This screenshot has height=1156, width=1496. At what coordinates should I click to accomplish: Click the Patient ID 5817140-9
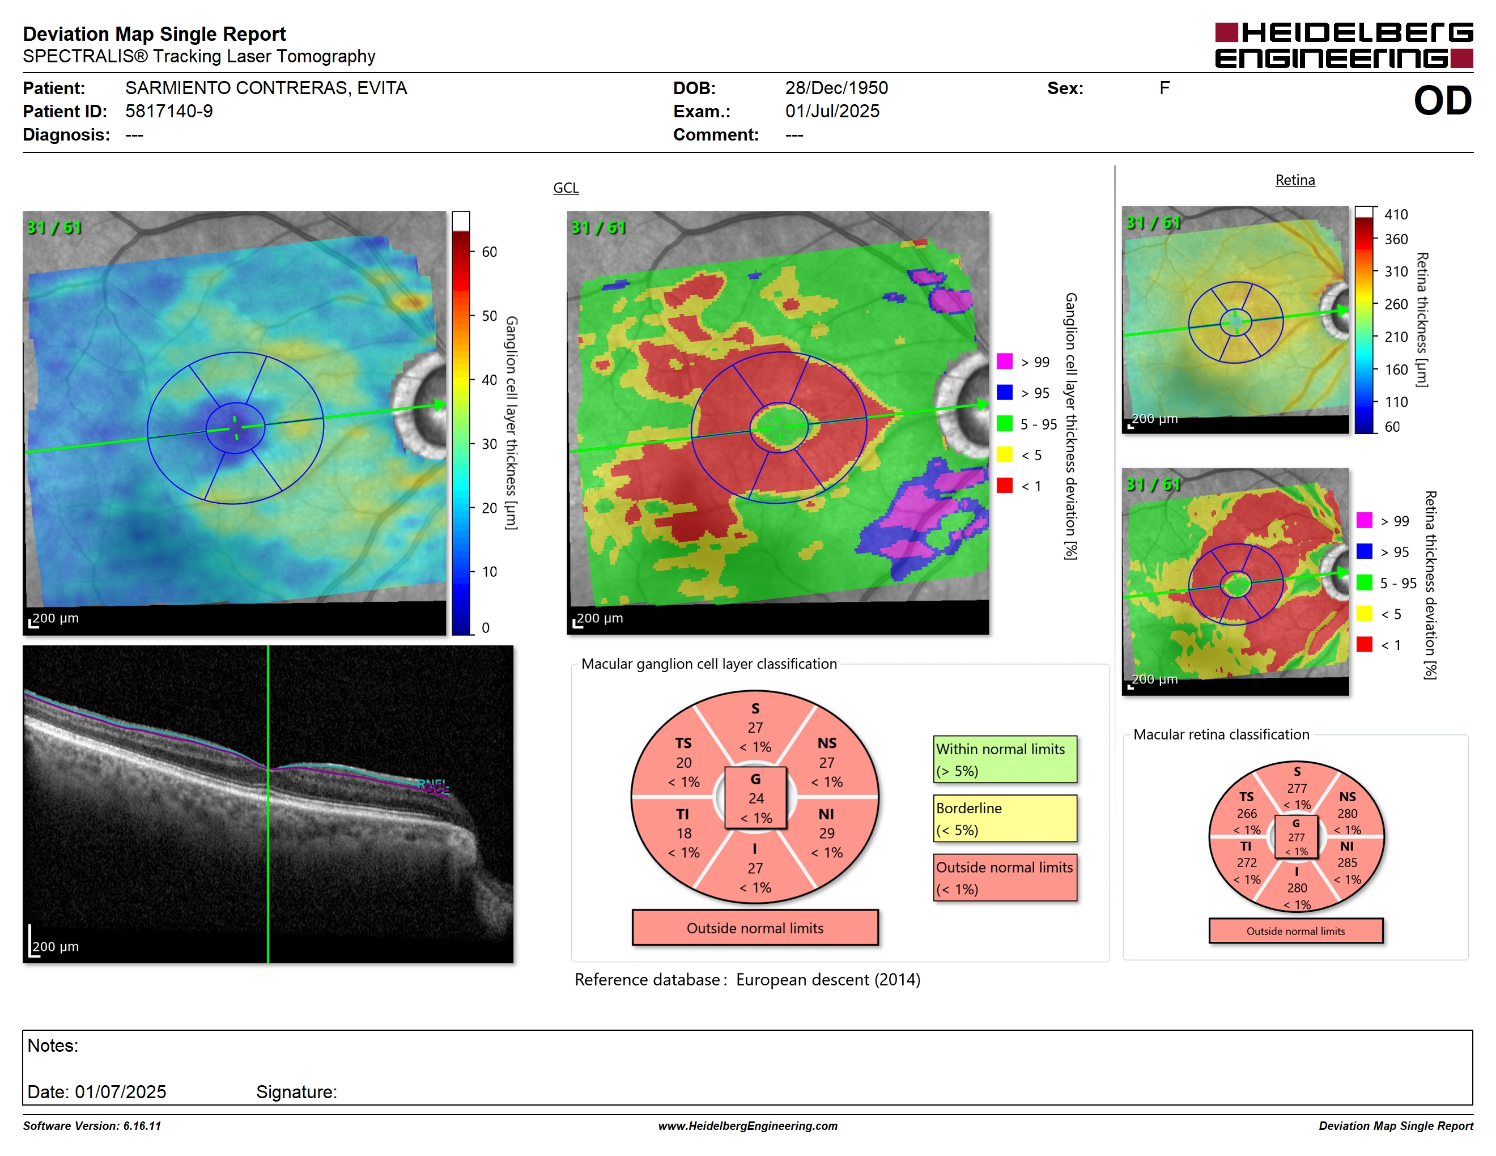168,111
